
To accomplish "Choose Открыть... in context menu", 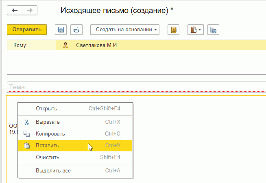I will pos(75,108).
